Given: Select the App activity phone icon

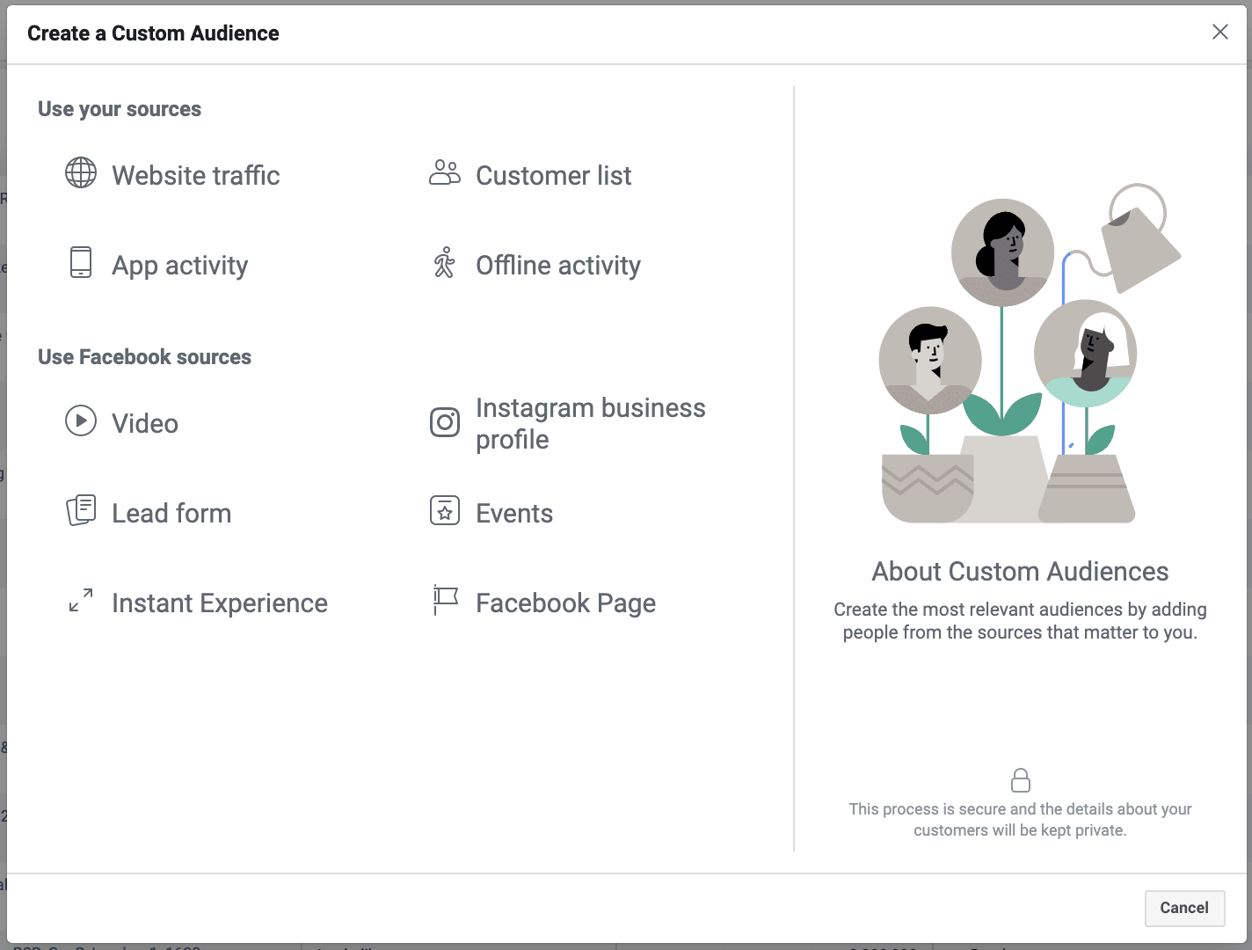Looking at the screenshot, I should pyautogui.click(x=81, y=263).
